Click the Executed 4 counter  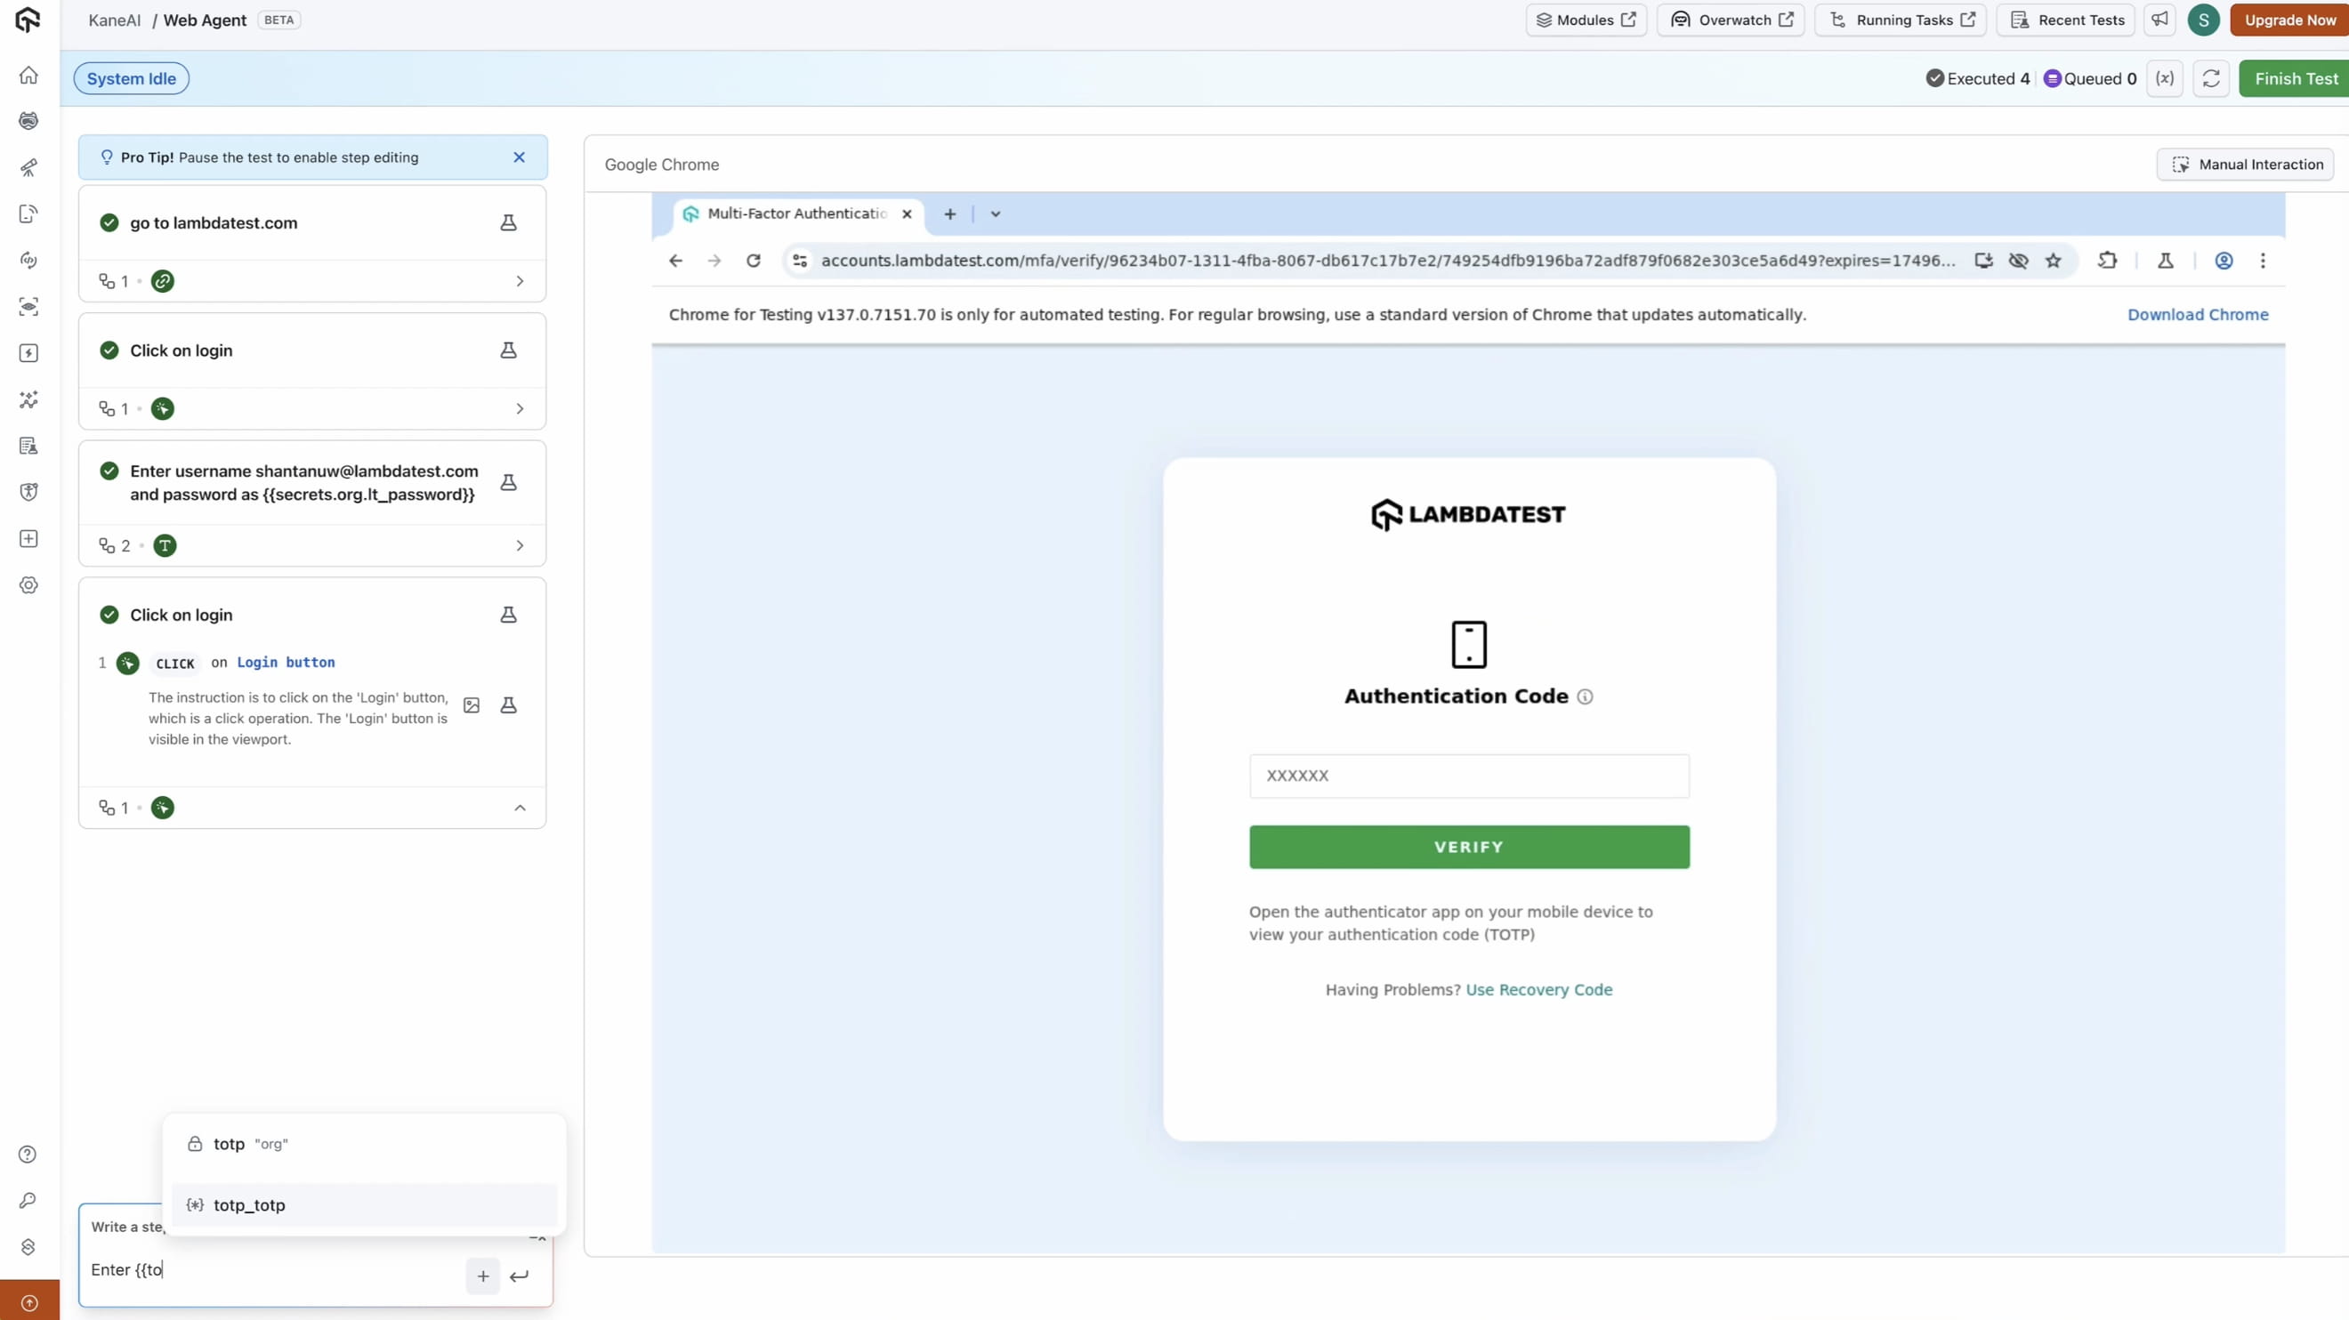coord(1978,78)
